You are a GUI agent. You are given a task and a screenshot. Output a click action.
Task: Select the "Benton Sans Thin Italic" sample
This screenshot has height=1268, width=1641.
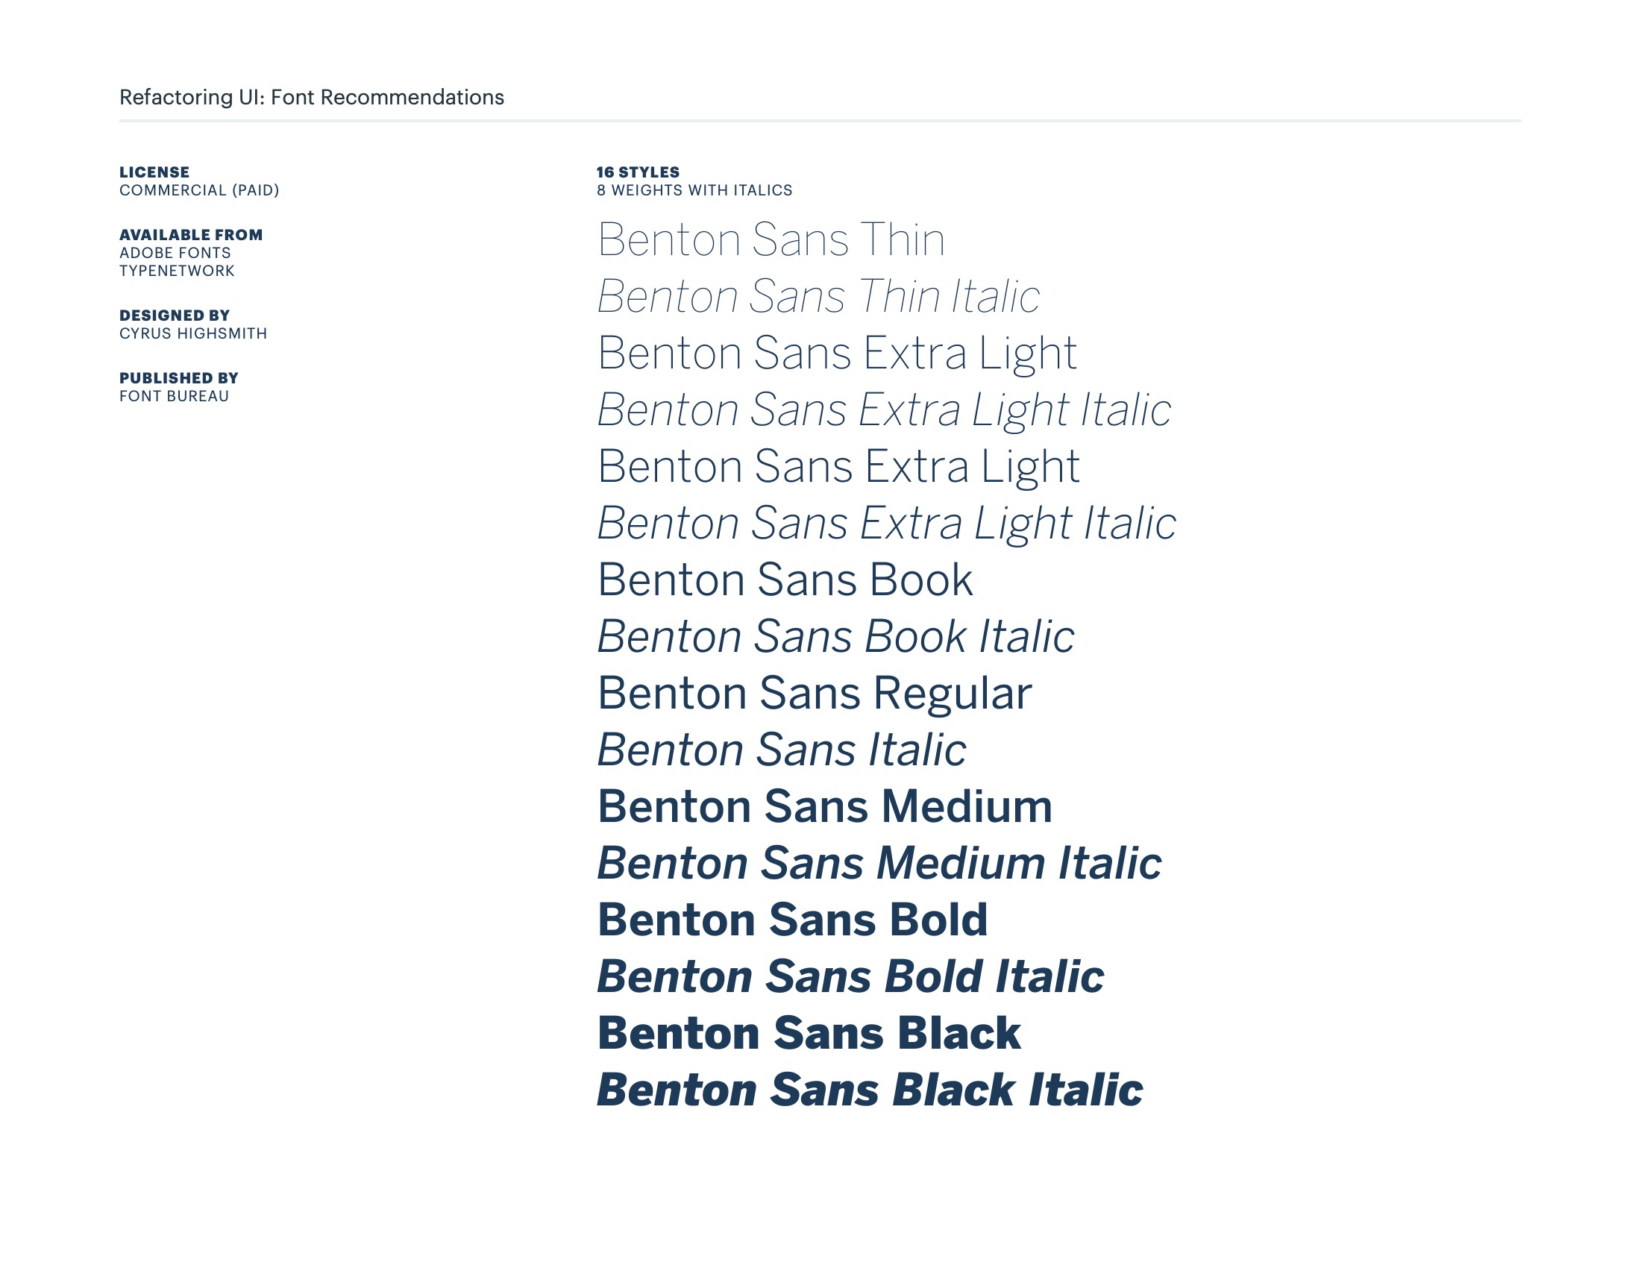point(818,296)
